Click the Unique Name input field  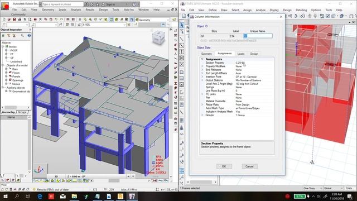click(x=258, y=36)
